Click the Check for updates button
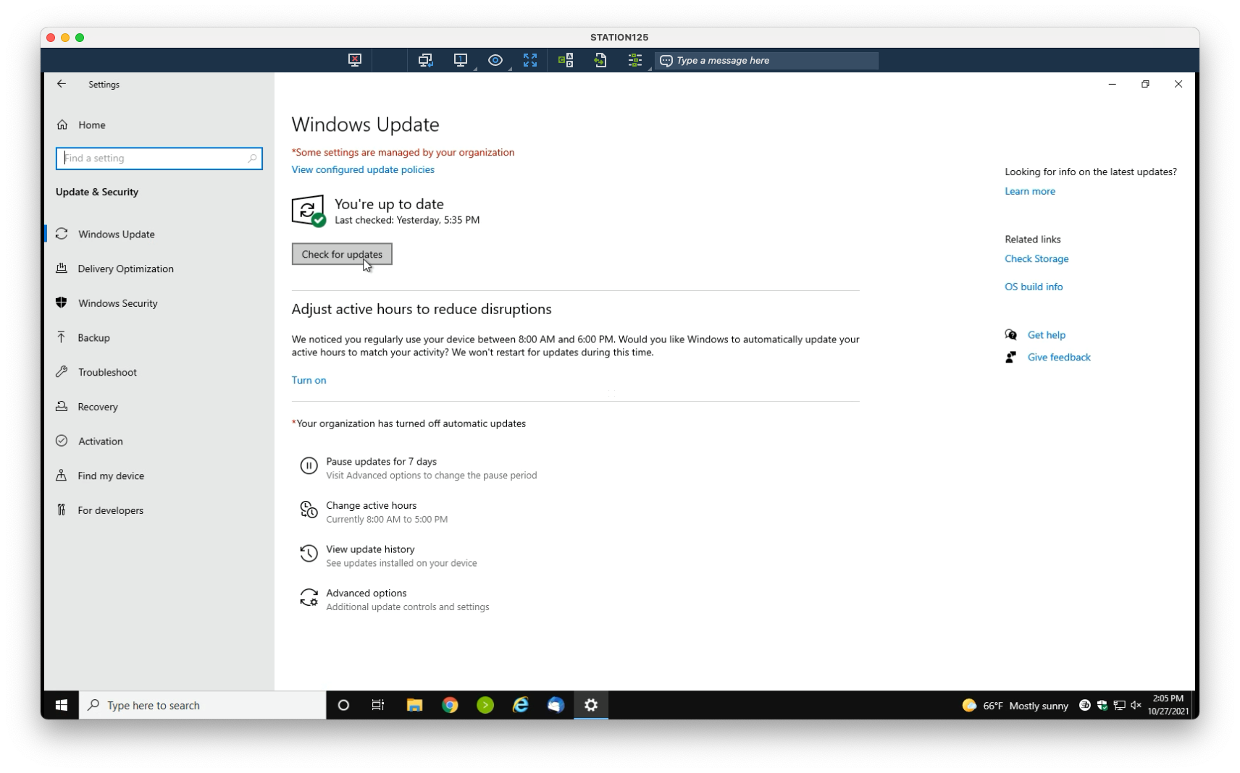 (x=342, y=254)
